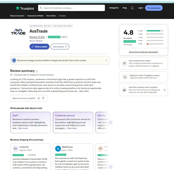The height and width of the screenshot is (170, 174).
Task: Click the stars on Nadia koza's review
Action: point(61,155)
